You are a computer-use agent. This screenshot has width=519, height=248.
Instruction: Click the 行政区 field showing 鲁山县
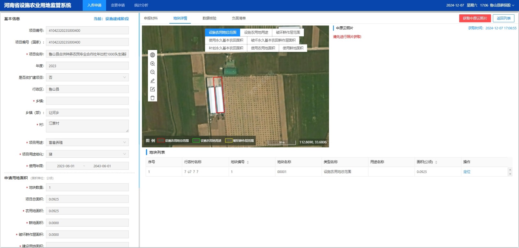tap(87, 89)
